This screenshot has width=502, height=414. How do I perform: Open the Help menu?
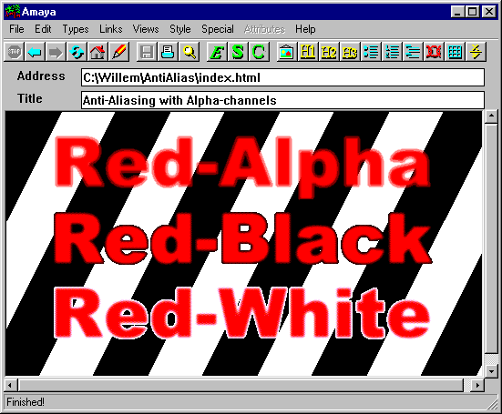(x=305, y=29)
